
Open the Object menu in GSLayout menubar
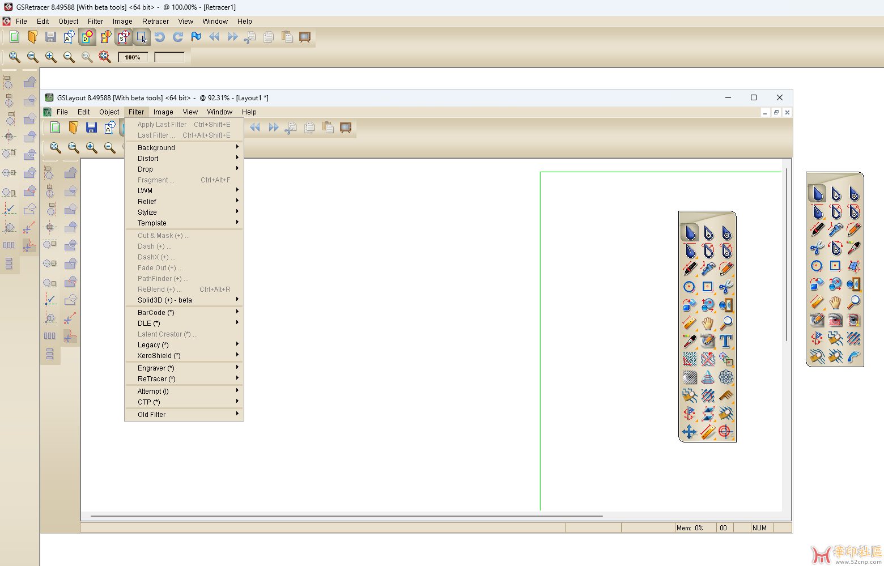109,112
